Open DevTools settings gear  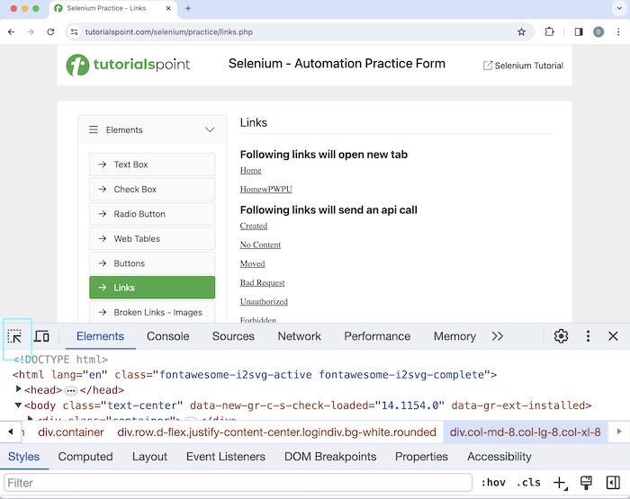561,336
